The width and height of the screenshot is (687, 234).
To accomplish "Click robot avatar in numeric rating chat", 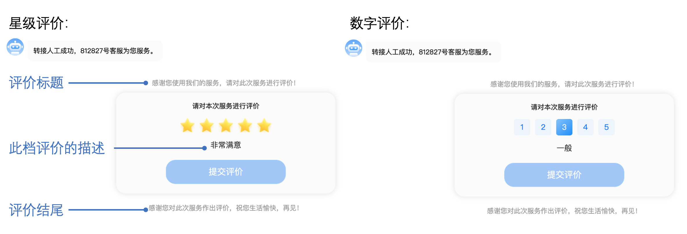I will click(354, 48).
